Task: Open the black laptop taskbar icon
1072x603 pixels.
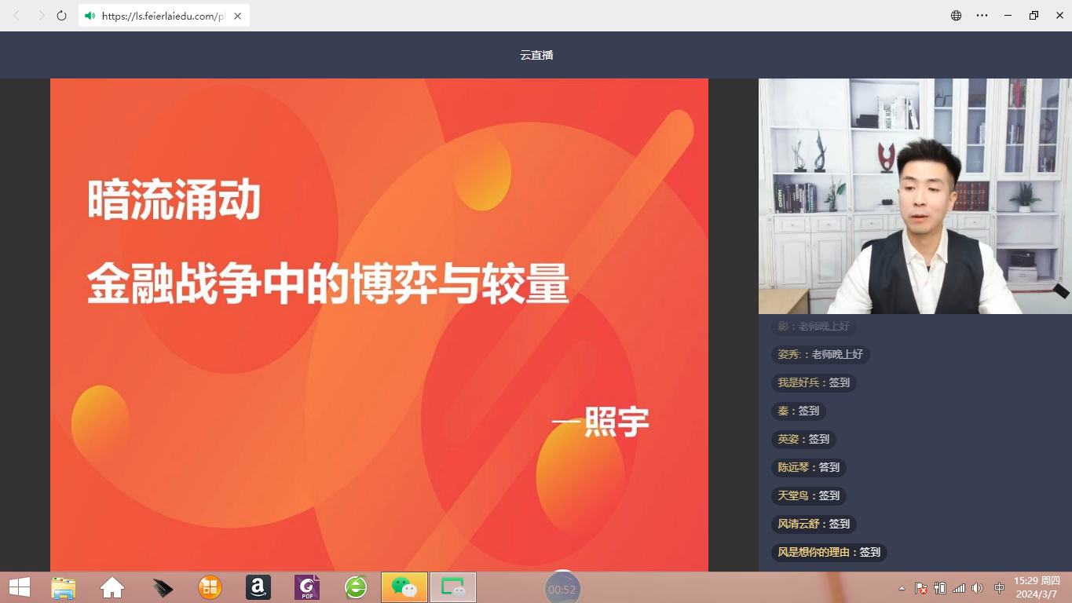Action: [162, 587]
